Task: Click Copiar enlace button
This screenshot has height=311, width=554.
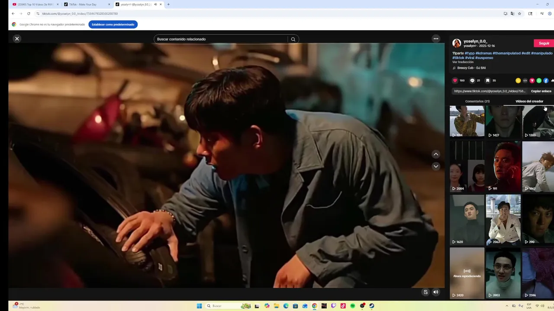Action: pyautogui.click(x=541, y=91)
